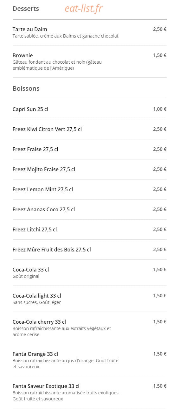Click the 1,00 € Capri Sun price
Image resolution: width=179 pixels, height=409 pixels.
[x=160, y=109]
